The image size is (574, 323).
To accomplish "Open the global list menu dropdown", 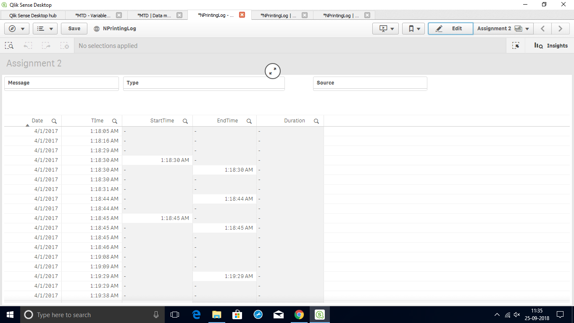I will pyautogui.click(x=45, y=29).
